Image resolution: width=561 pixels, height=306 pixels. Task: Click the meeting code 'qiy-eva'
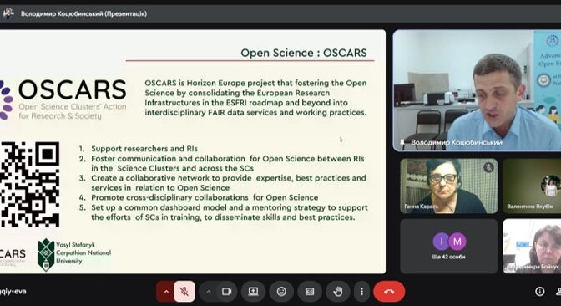(13, 291)
